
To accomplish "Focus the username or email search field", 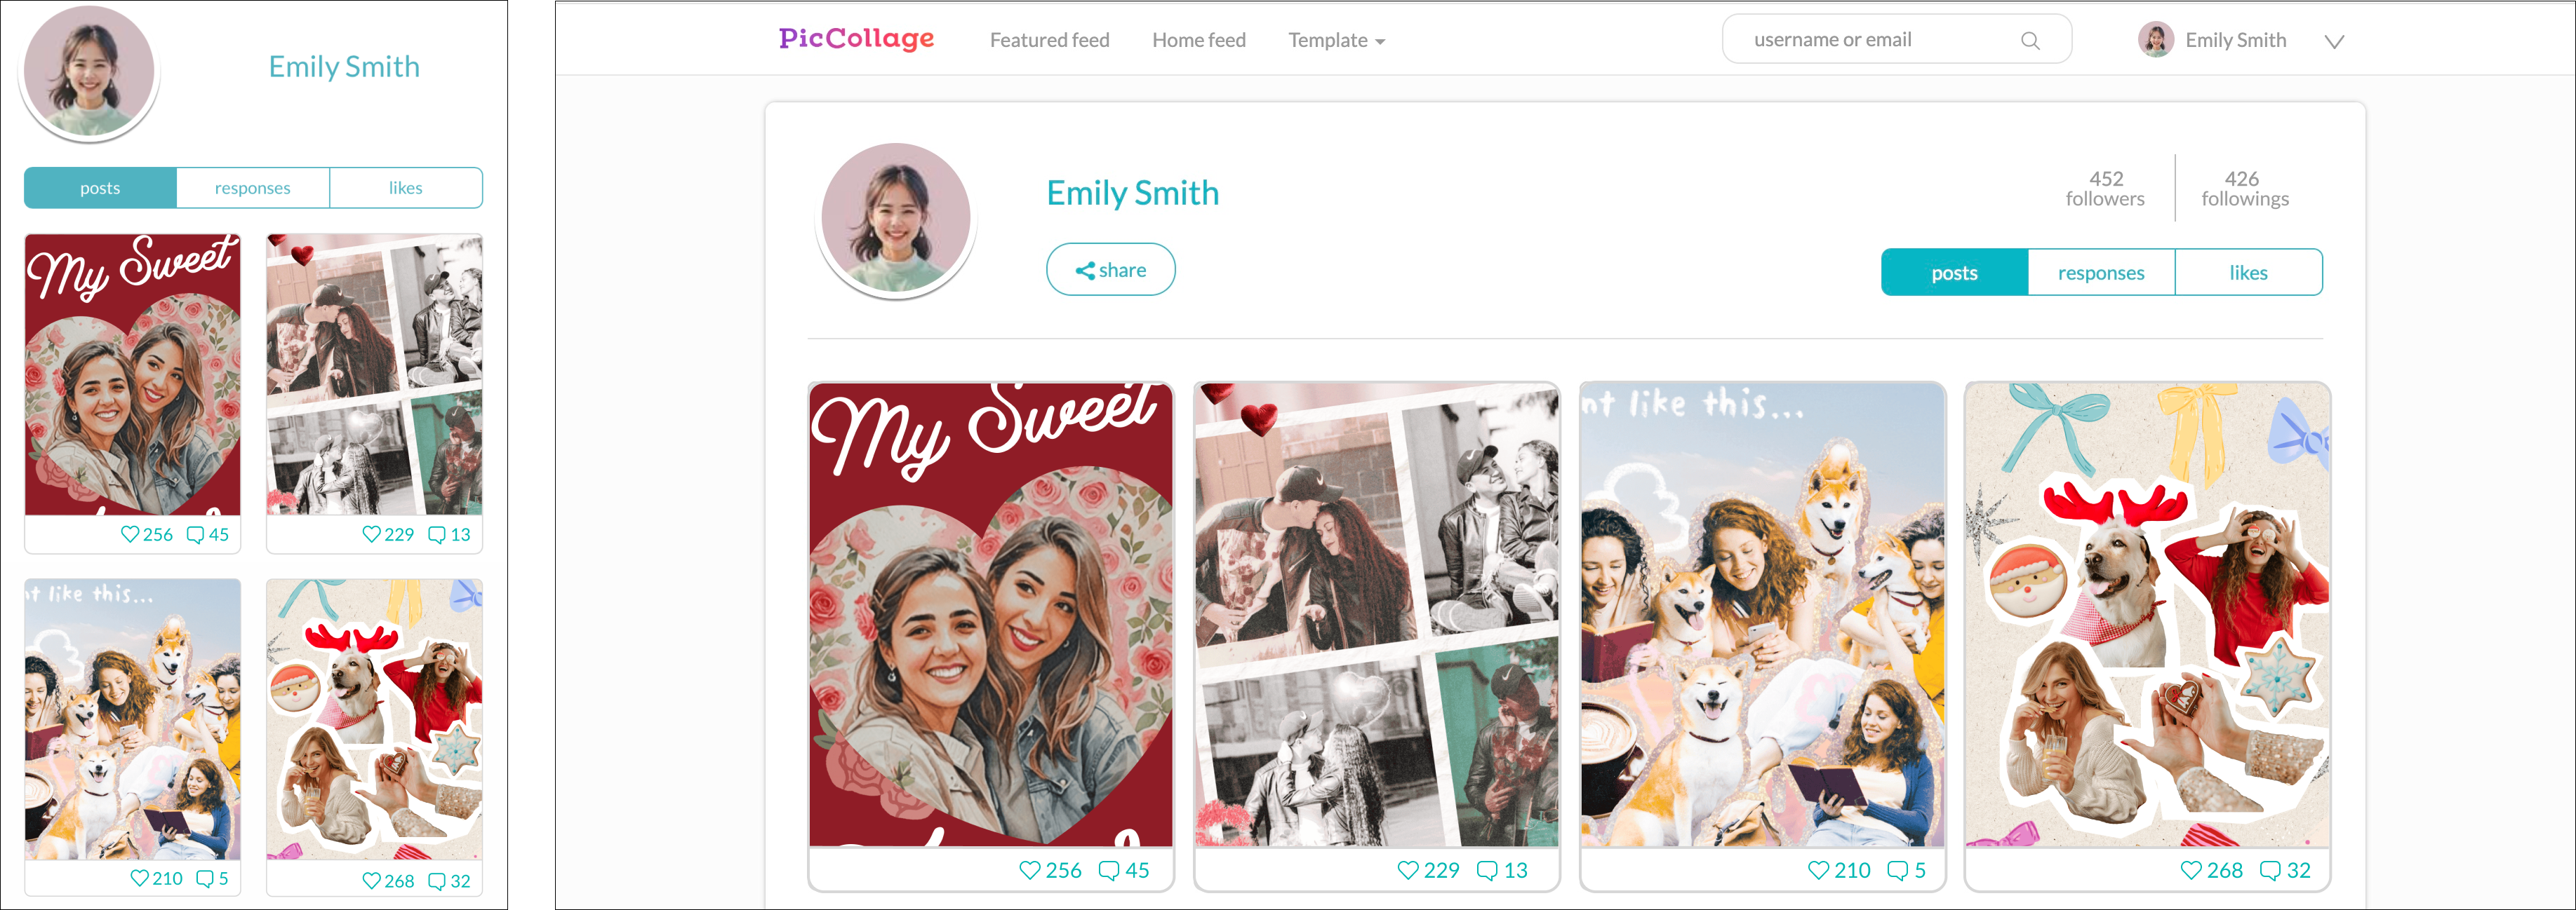I will click(x=1896, y=39).
